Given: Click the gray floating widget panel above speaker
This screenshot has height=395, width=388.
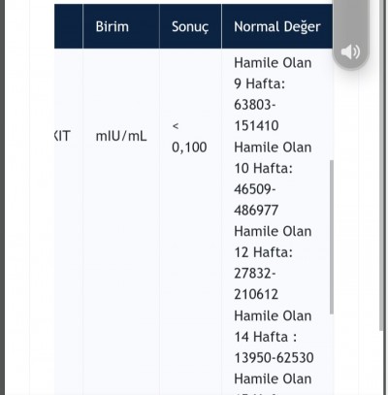Looking at the screenshot, I should coord(350,19).
